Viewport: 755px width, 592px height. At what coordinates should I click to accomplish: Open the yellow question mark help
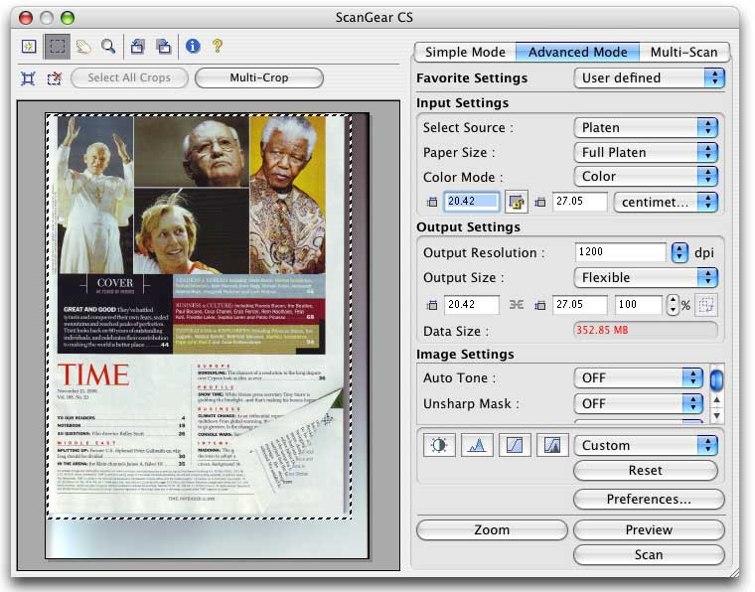pos(218,47)
